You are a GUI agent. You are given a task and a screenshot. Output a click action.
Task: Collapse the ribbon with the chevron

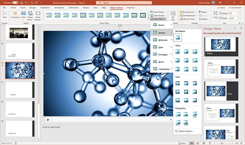(x=243, y=23)
